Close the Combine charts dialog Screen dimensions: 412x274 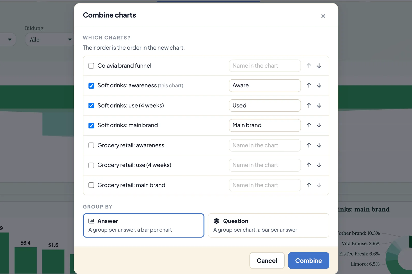323,16
